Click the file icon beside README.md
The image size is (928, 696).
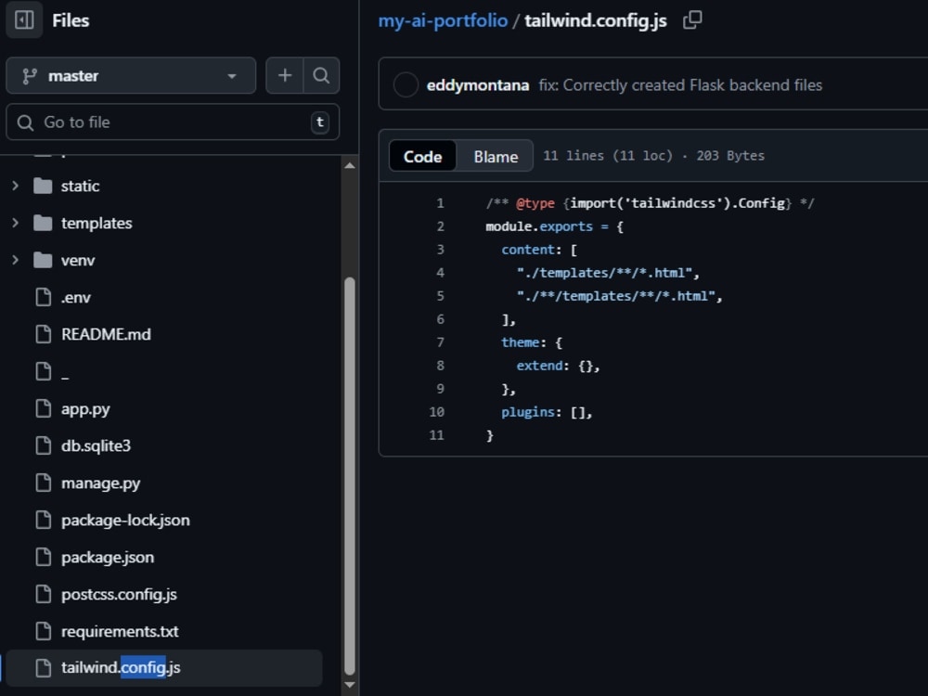(44, 334)
